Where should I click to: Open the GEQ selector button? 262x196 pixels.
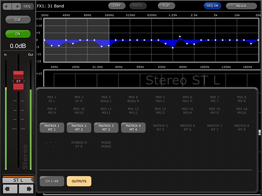tap(27, 6)
